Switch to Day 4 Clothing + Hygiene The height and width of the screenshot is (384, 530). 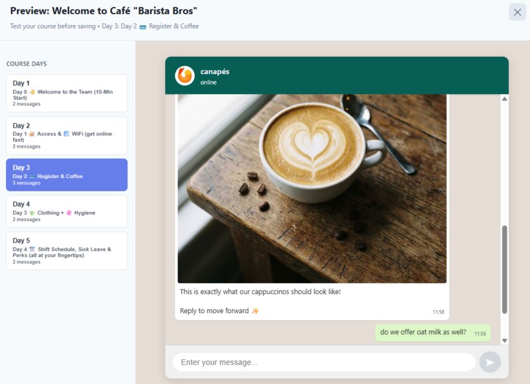(x=67, y=211)
